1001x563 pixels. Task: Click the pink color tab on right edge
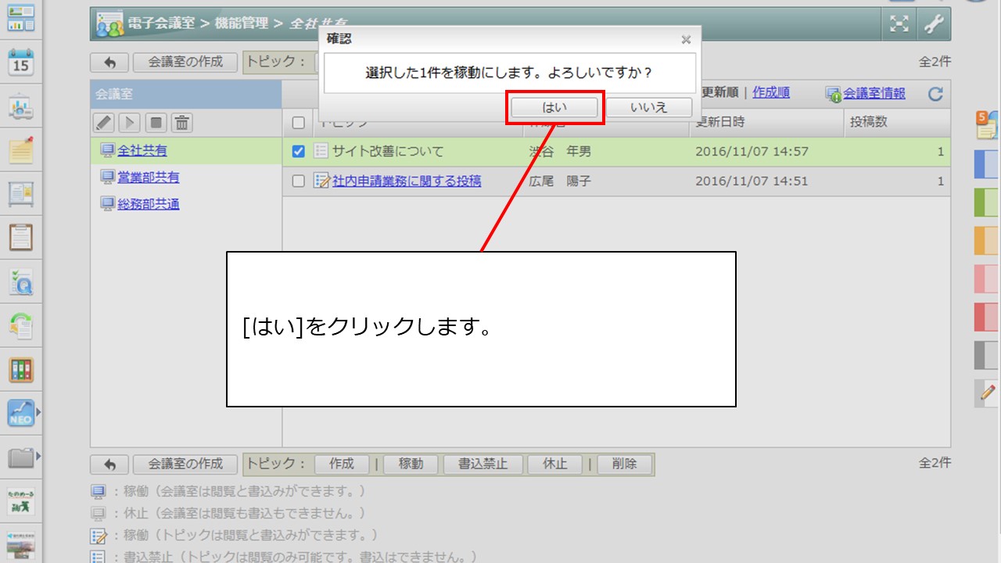point(986,278)
